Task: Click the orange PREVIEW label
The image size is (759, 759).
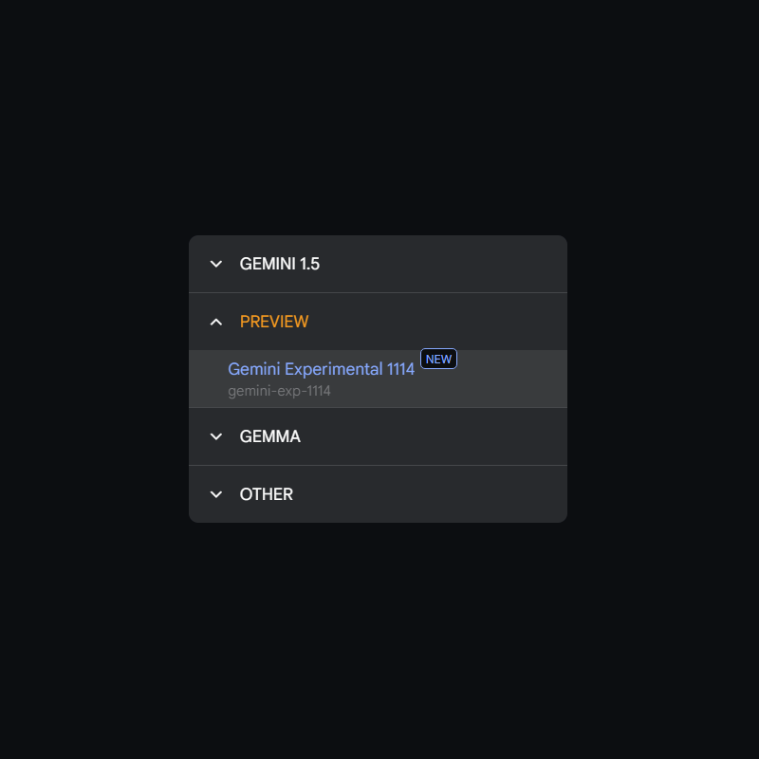Action: (x=274, y=322)
